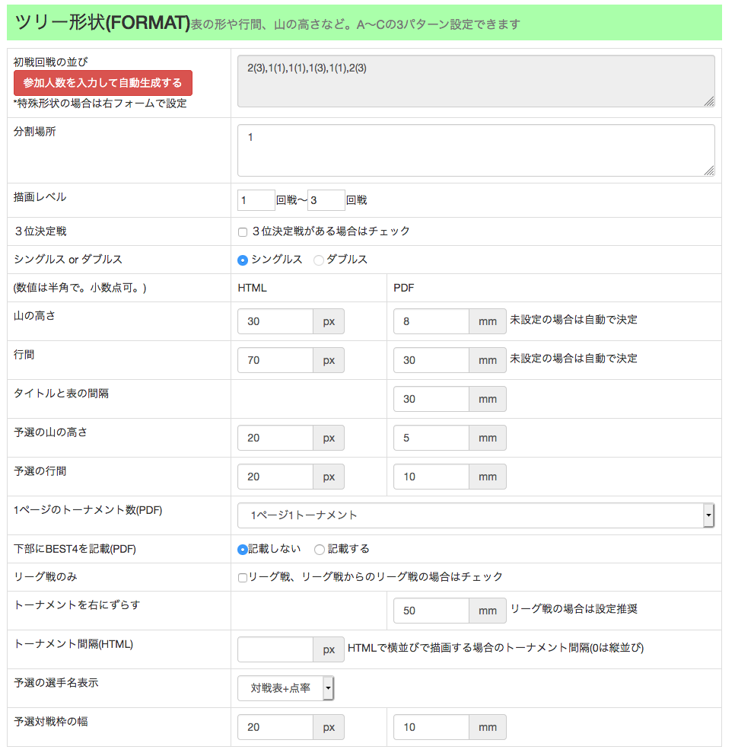Click the HTML column header text
The height and width of the screenshot is (756, 735).
tap(252, 288)
